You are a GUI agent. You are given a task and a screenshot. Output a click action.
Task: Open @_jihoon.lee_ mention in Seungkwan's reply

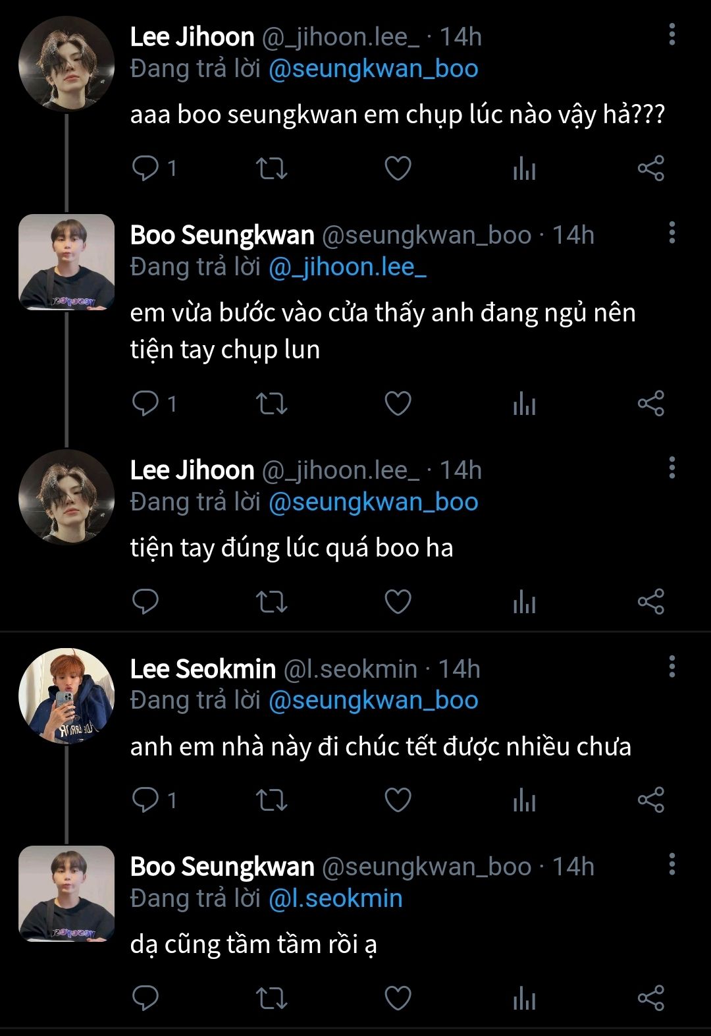click(348, 267)
